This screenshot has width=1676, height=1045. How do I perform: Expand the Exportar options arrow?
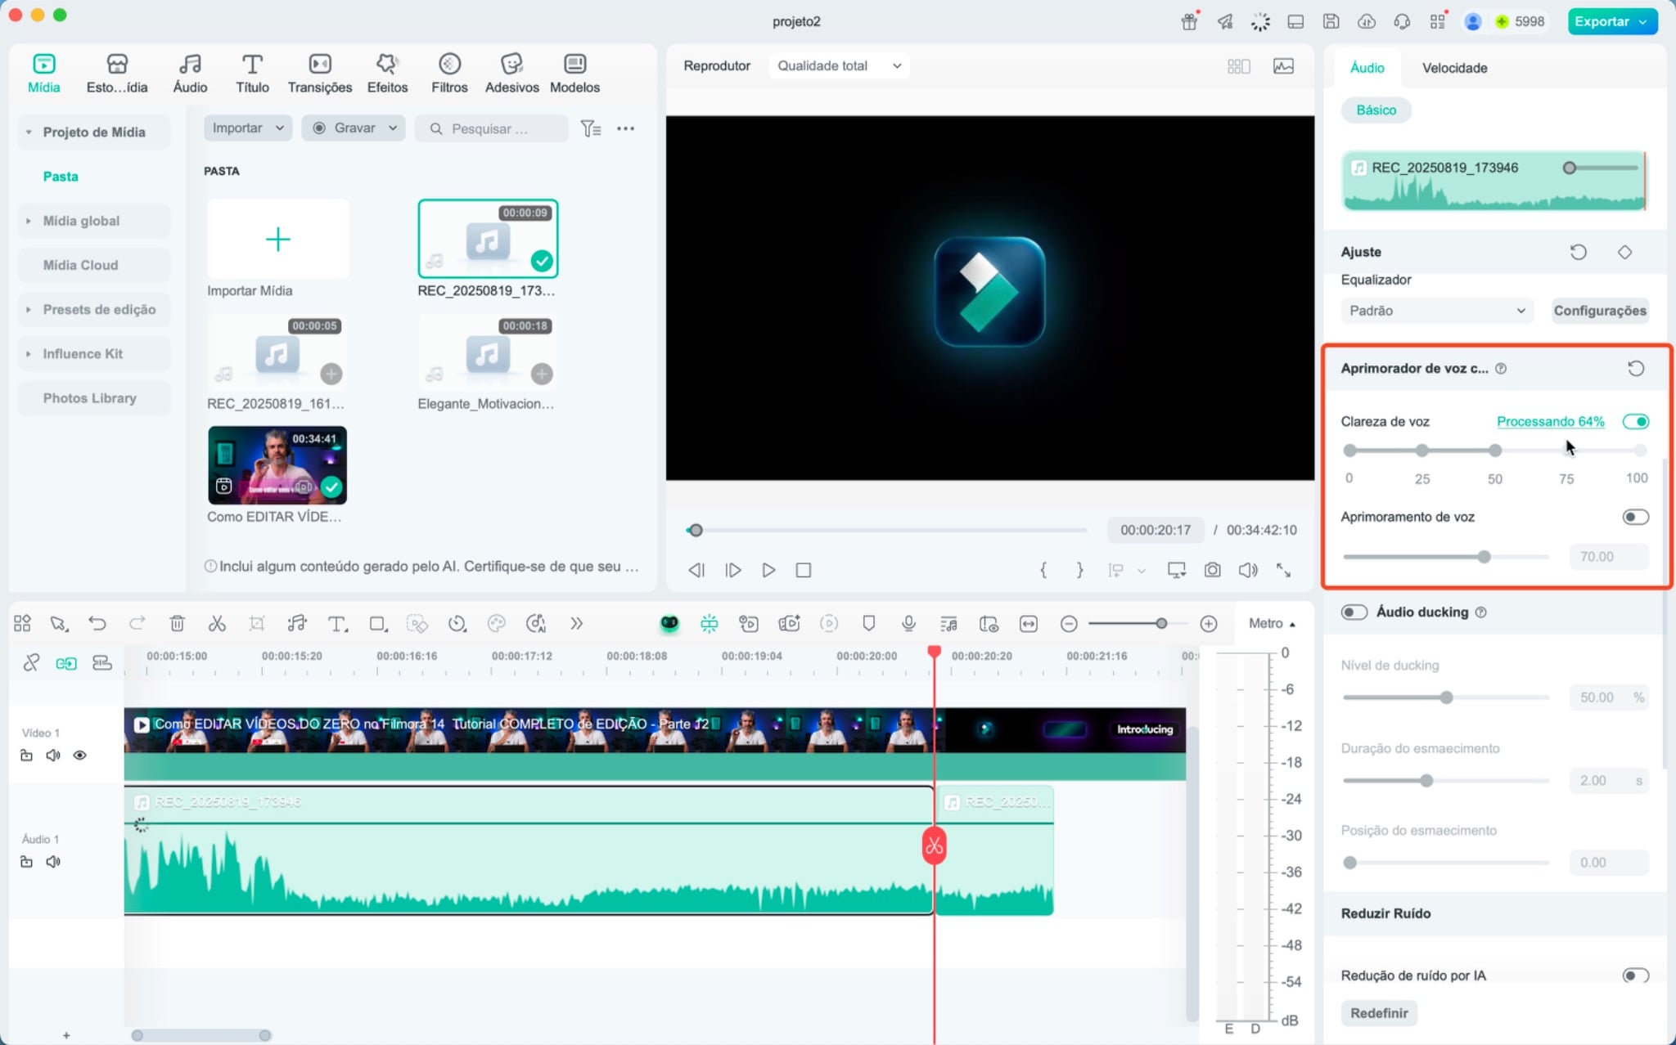[x=1642, y=22]
